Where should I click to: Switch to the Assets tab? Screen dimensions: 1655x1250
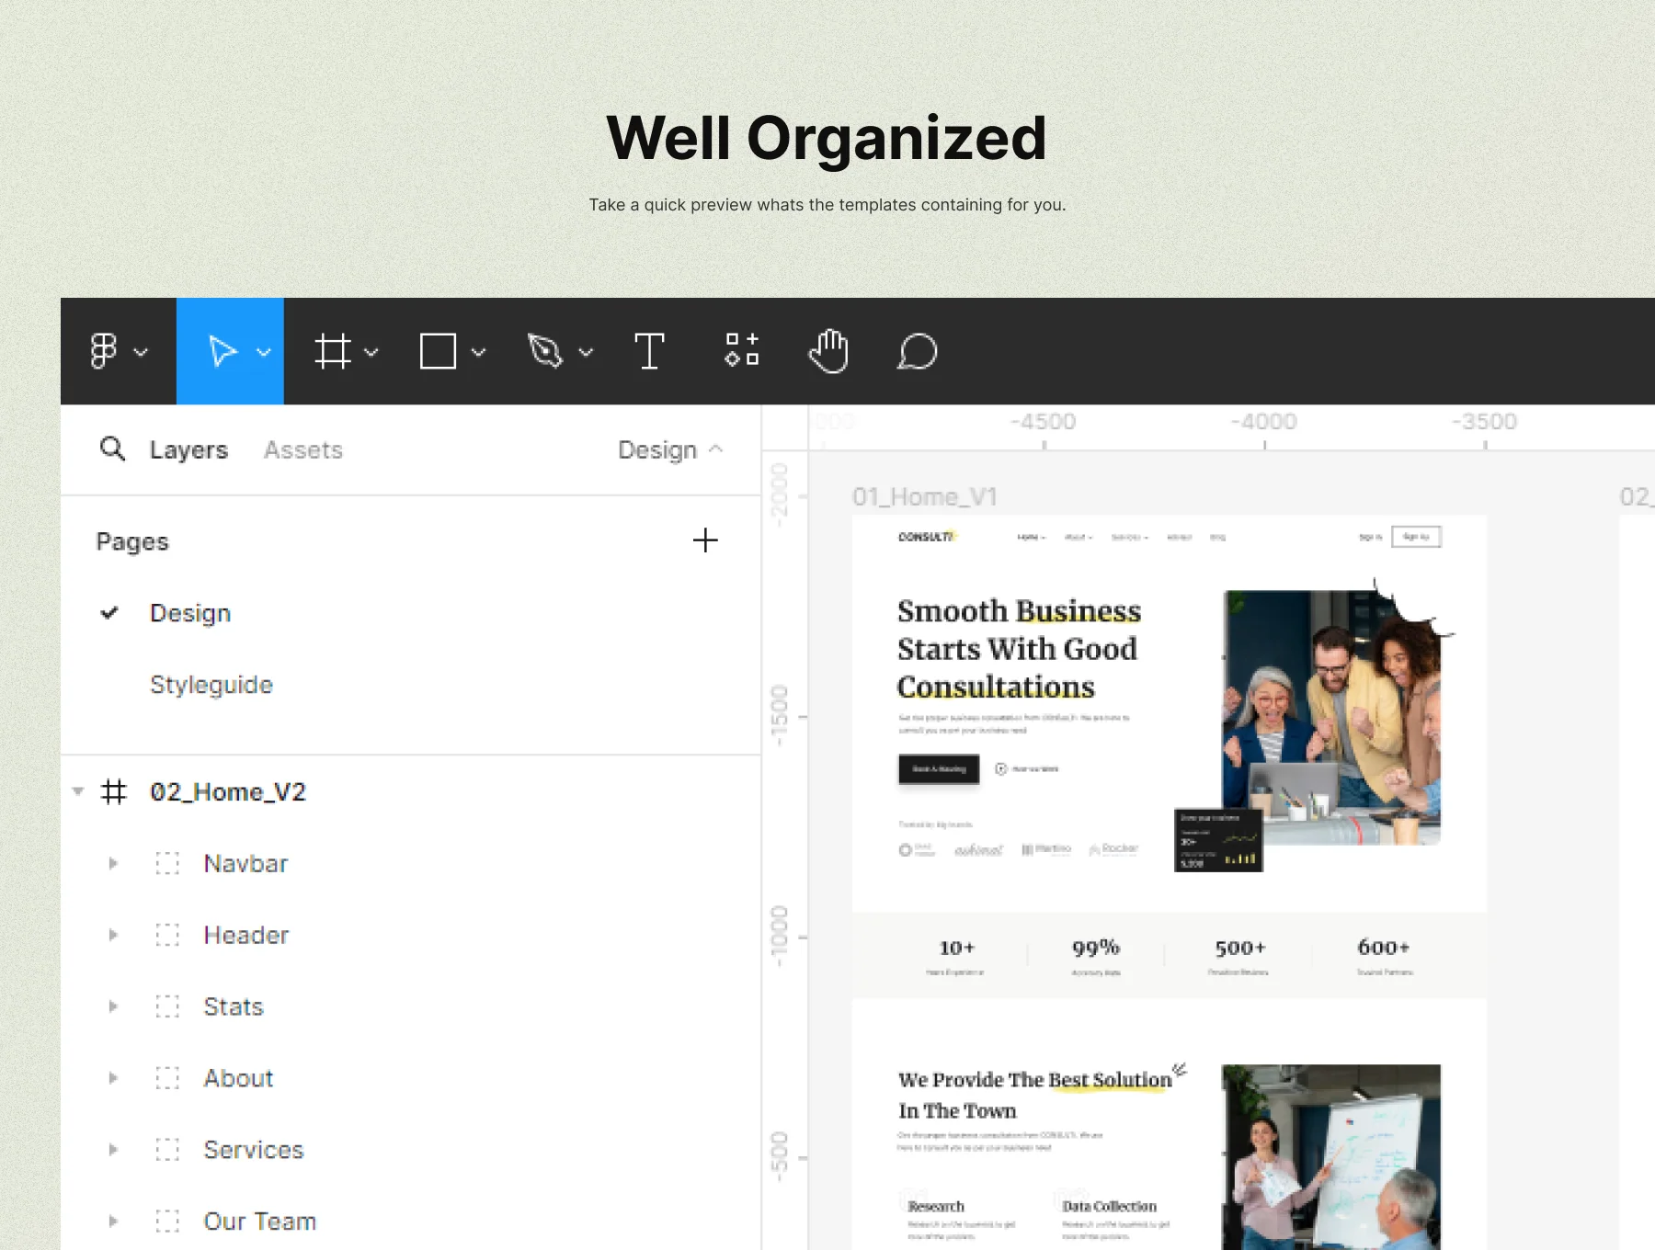[x=303, y=450]
